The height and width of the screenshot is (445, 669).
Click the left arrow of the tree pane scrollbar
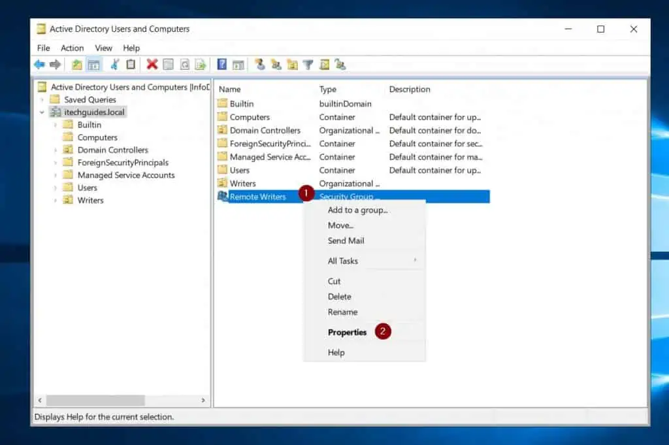[40, 400]
